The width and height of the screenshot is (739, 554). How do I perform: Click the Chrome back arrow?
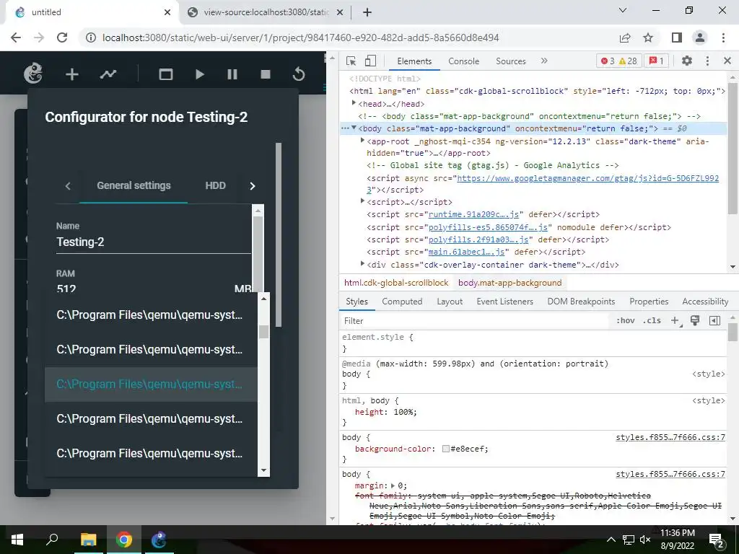coord(16,38)
